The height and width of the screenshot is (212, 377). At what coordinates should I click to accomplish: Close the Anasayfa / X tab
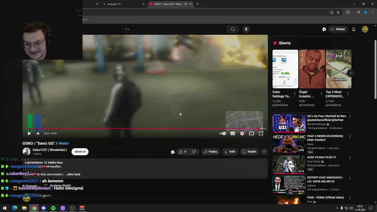point(144,4)
